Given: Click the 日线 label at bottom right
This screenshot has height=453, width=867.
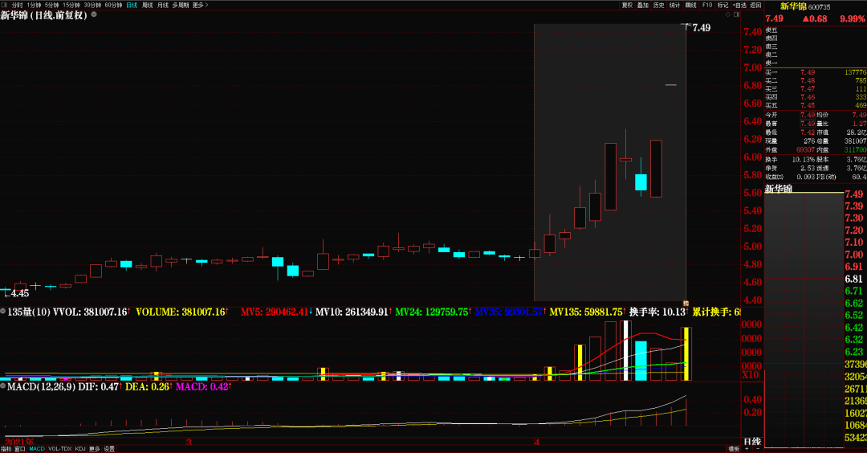Looking at the screenshot, I should pos(752,442).
